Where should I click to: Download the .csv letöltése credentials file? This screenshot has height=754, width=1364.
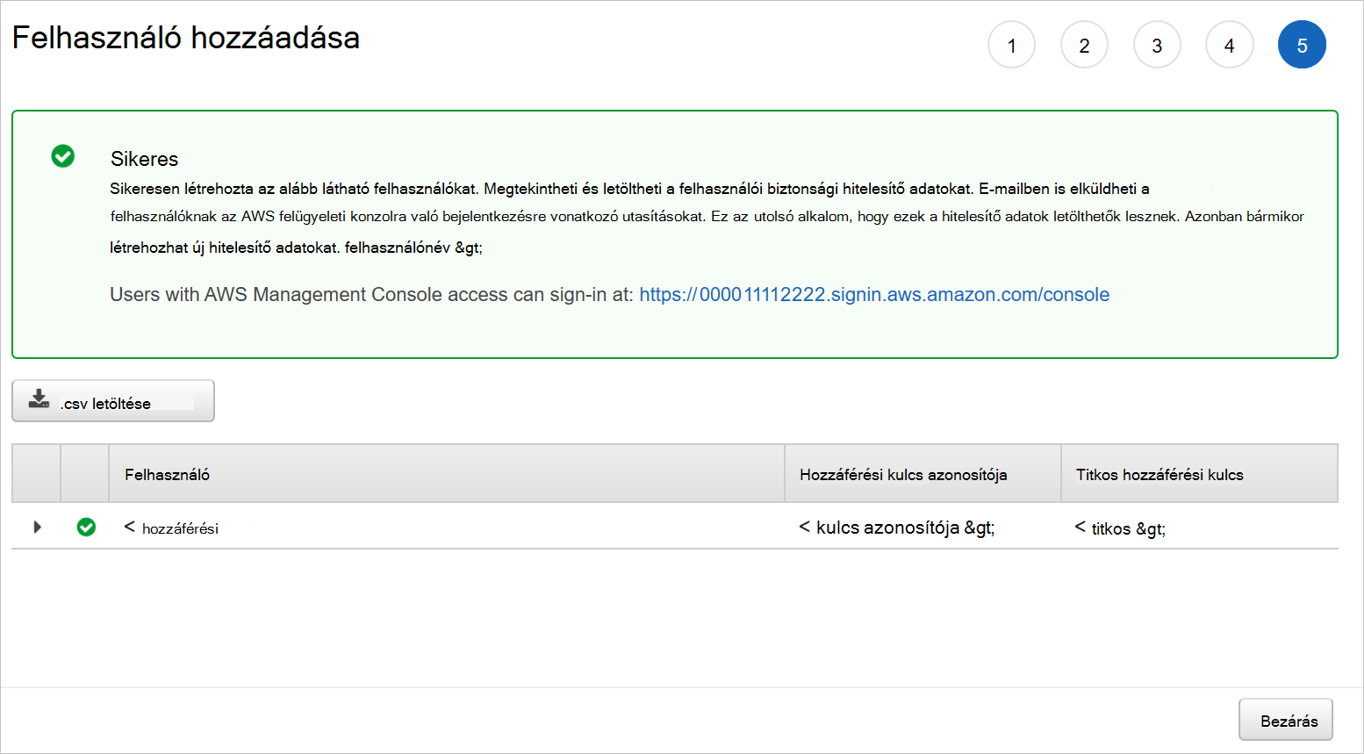(x=113, y=401)
